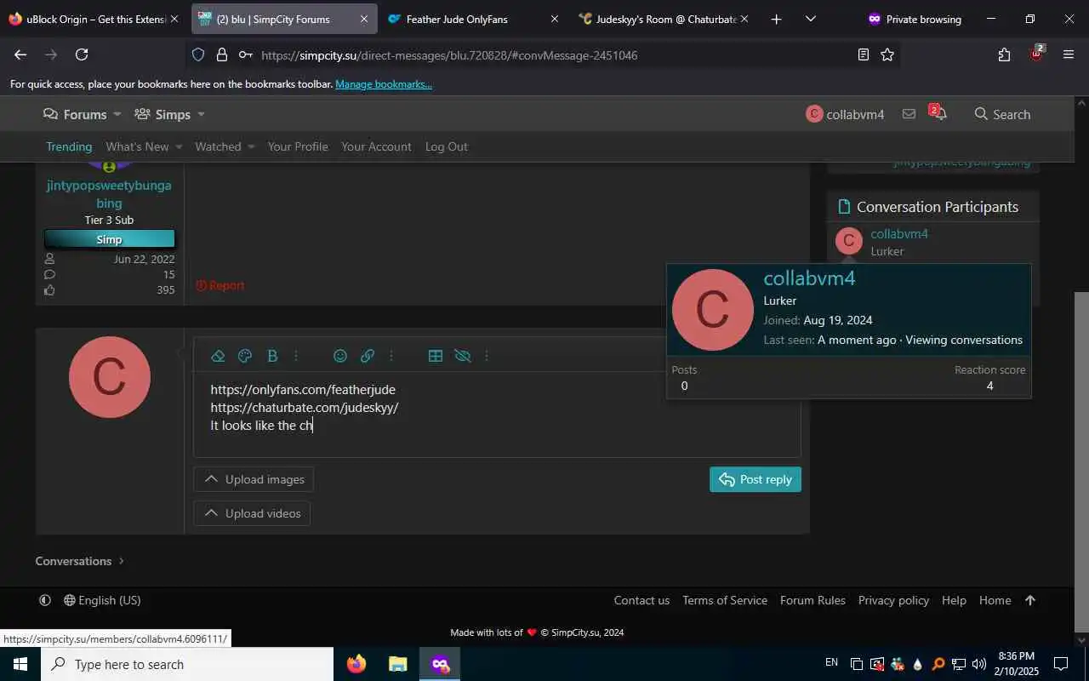Open Your Account link
The image size is (1089, 681).
[376, 146]
